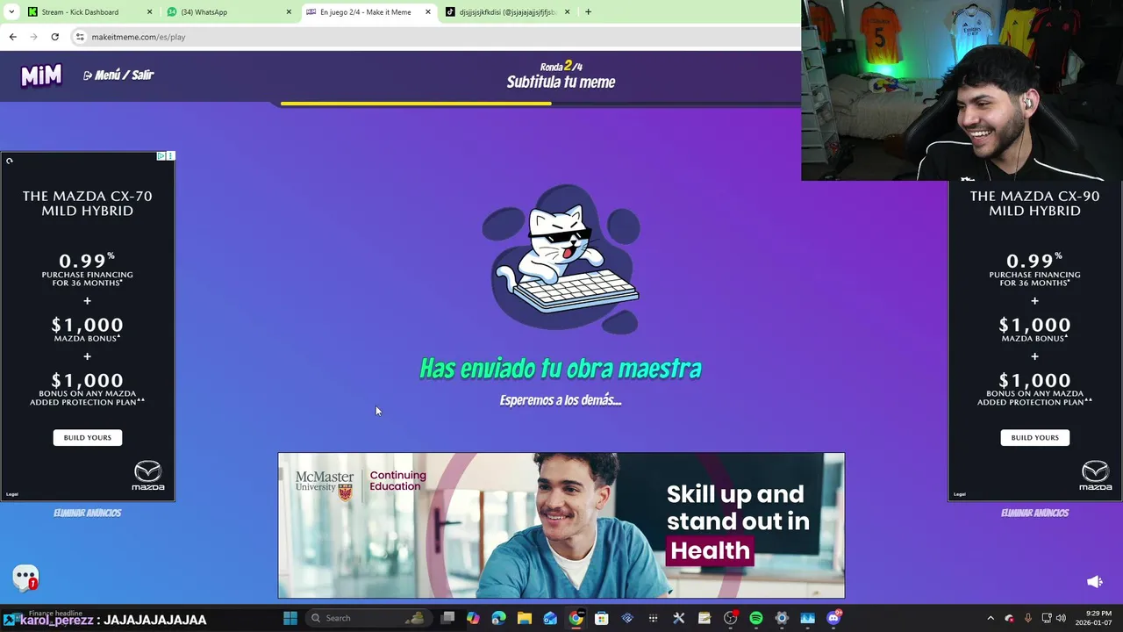View site information icon
Screen dimensions: 1123x632
tap(80, 37)
